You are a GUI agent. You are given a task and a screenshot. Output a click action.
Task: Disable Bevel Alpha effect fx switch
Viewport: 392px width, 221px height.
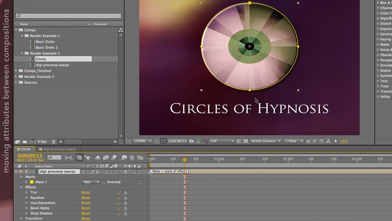click(125, 208)
